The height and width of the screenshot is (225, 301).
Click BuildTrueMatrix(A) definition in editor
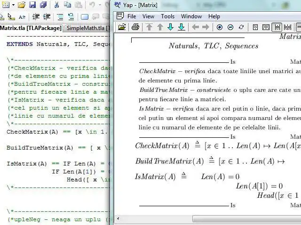(40, 148)
